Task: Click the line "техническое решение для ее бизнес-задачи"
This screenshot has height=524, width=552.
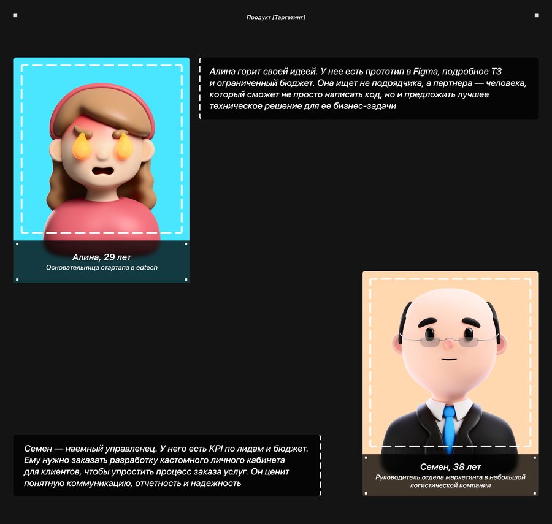Action: [303, 106]
